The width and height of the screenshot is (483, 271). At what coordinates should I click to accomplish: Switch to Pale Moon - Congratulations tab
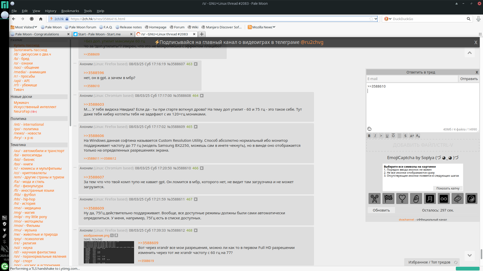(x=40, y=34)
